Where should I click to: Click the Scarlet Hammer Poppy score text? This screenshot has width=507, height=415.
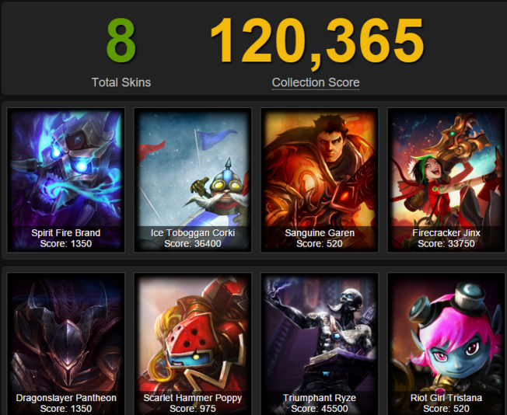[x=193, y=409]
